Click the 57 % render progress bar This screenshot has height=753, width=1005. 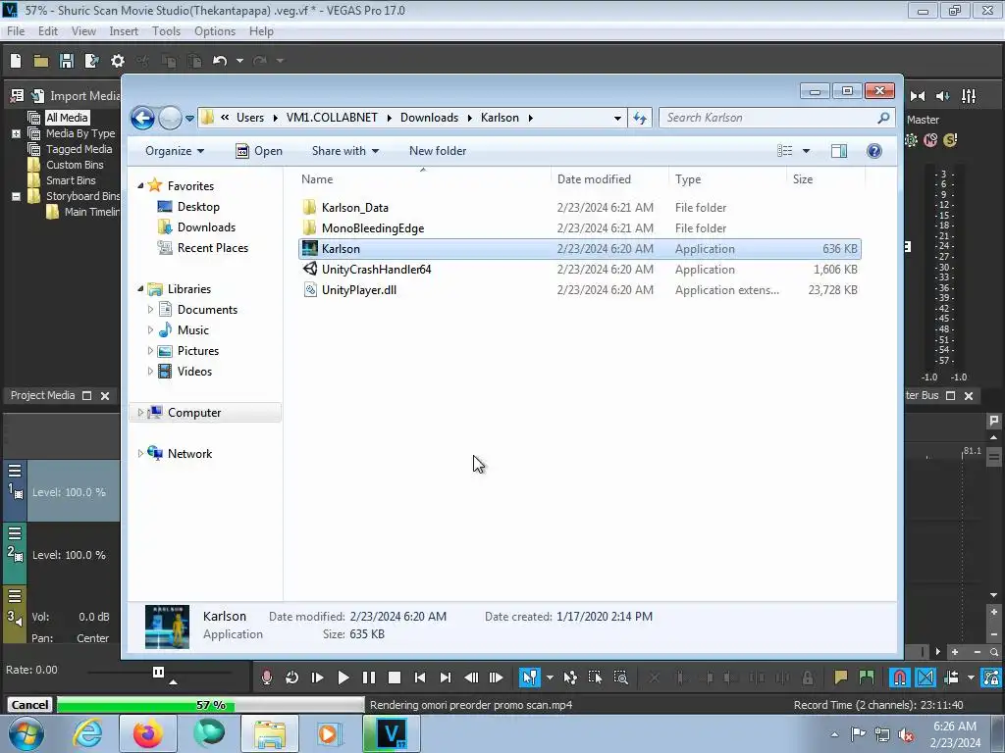[210, 705]
